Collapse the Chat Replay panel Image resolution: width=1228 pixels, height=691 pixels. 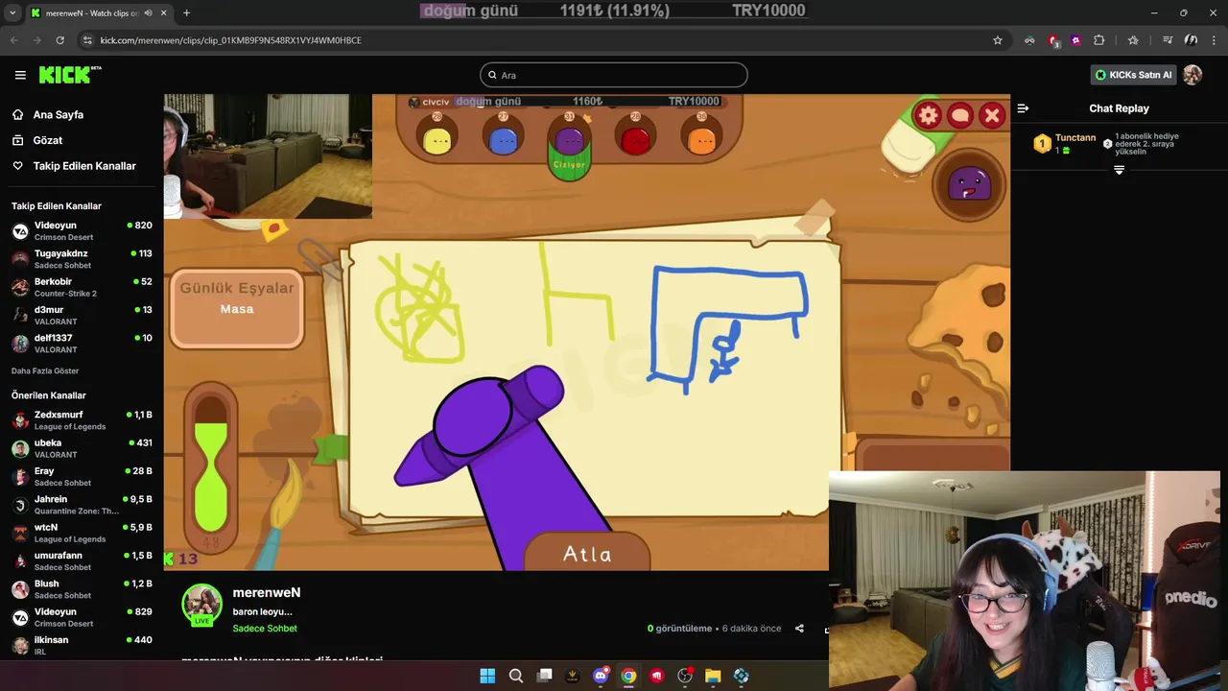pos(1023,108)
